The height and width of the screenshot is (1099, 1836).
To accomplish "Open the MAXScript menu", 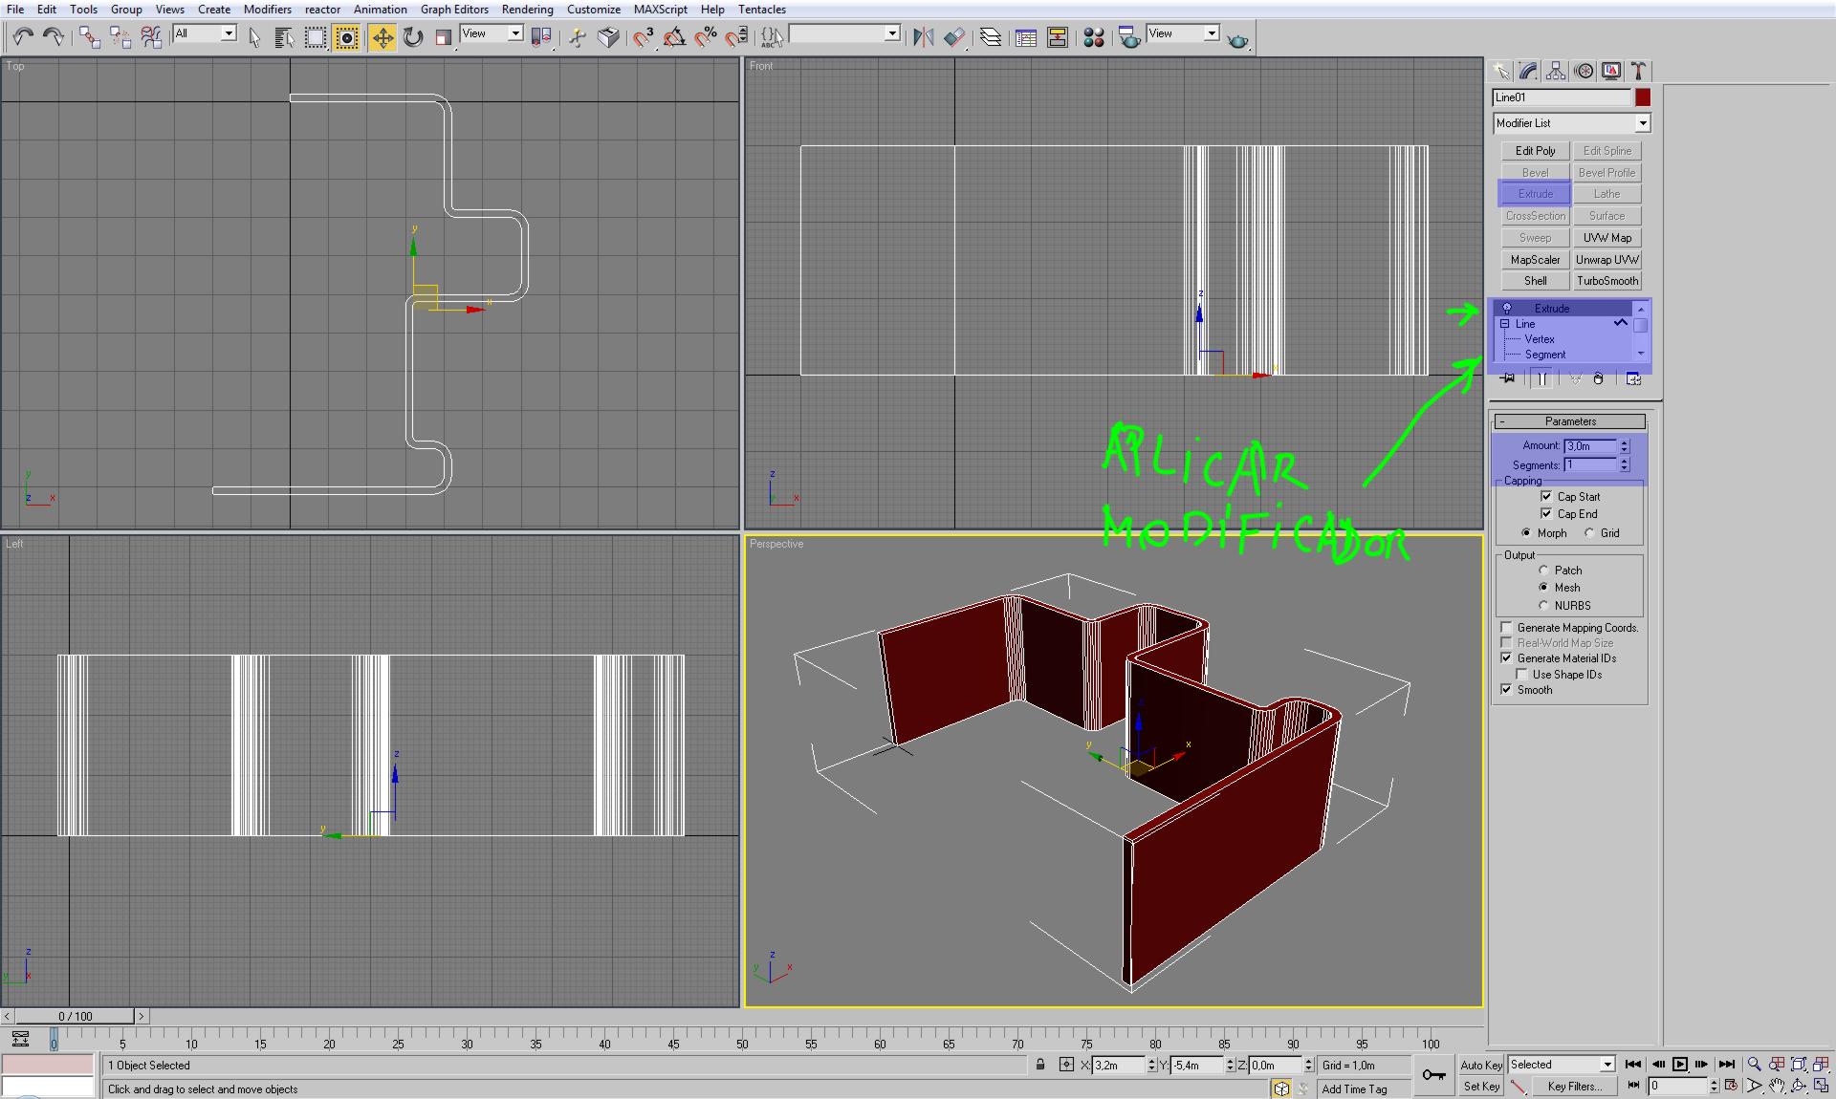I will 660,10.
